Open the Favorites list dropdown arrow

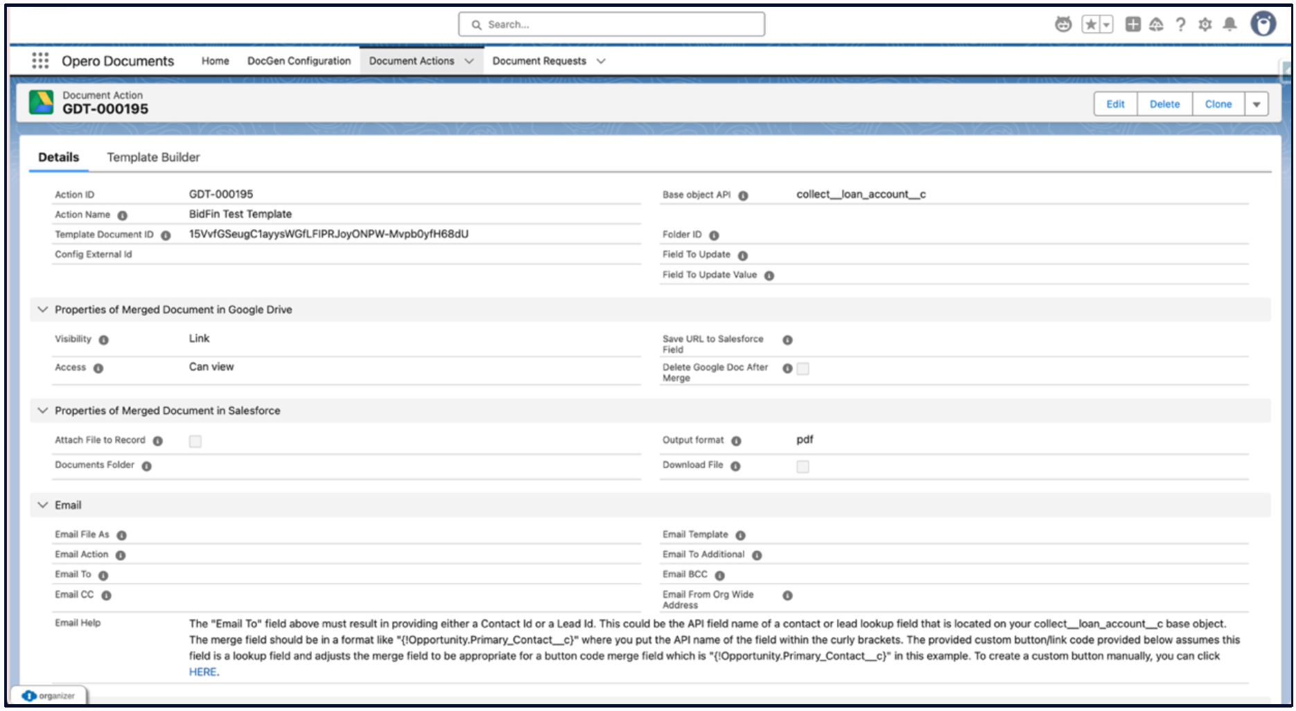point(1107,25)
